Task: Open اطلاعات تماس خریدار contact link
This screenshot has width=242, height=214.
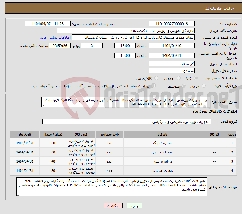Action: click(54, 38)
